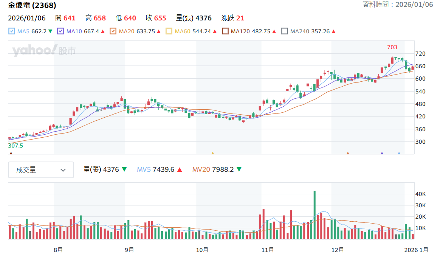Enable the MA120 moving average checkbox
This screenshot has width=443, height=258.
(225, 31)
